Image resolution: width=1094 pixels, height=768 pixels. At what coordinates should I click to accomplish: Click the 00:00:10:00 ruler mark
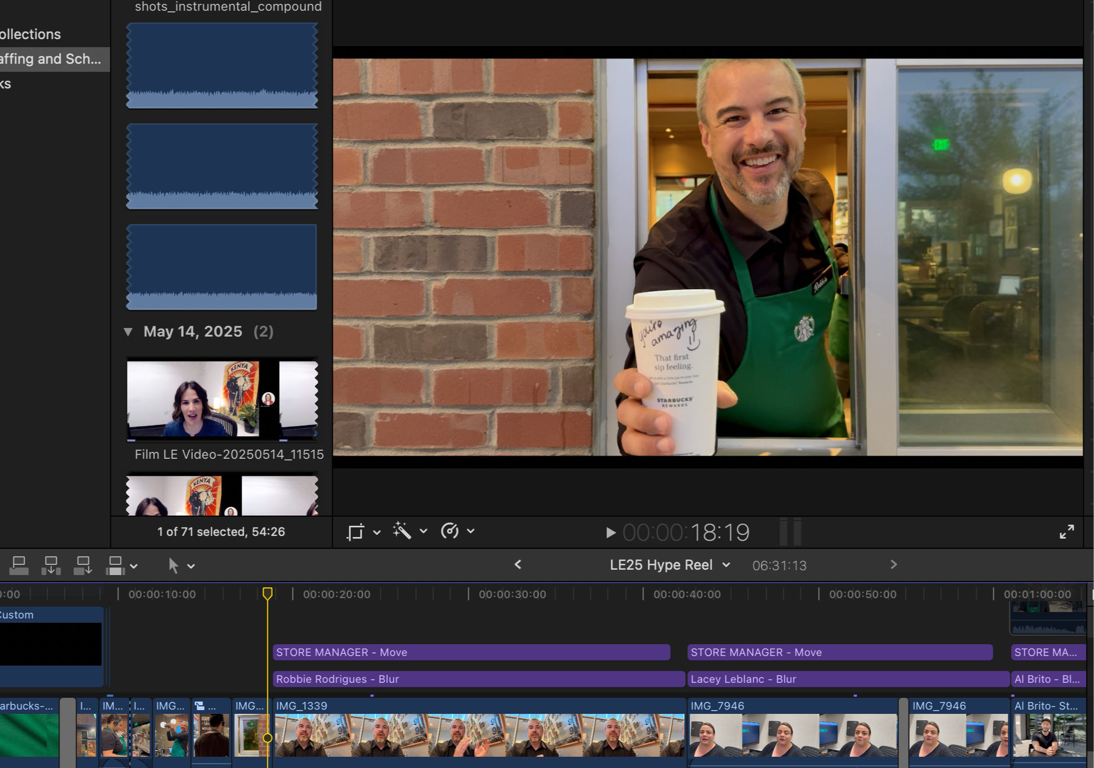click(162, 594)
